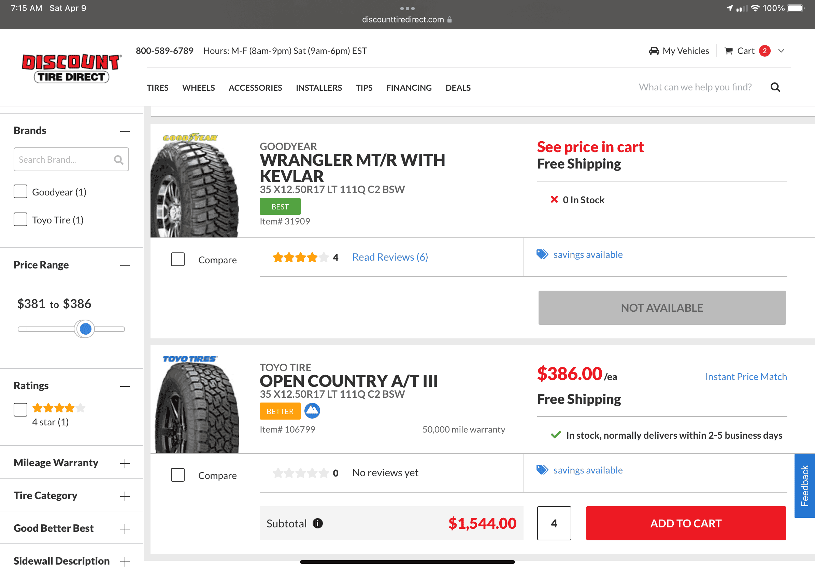Click the Goodyear brand logo
The height and width of the screenshot is (569, 815).
190,137
